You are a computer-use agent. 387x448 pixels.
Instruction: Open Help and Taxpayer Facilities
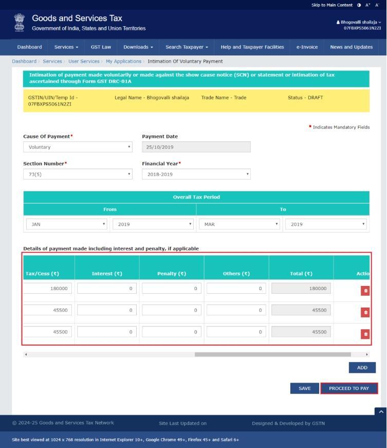tap(252, 47)
